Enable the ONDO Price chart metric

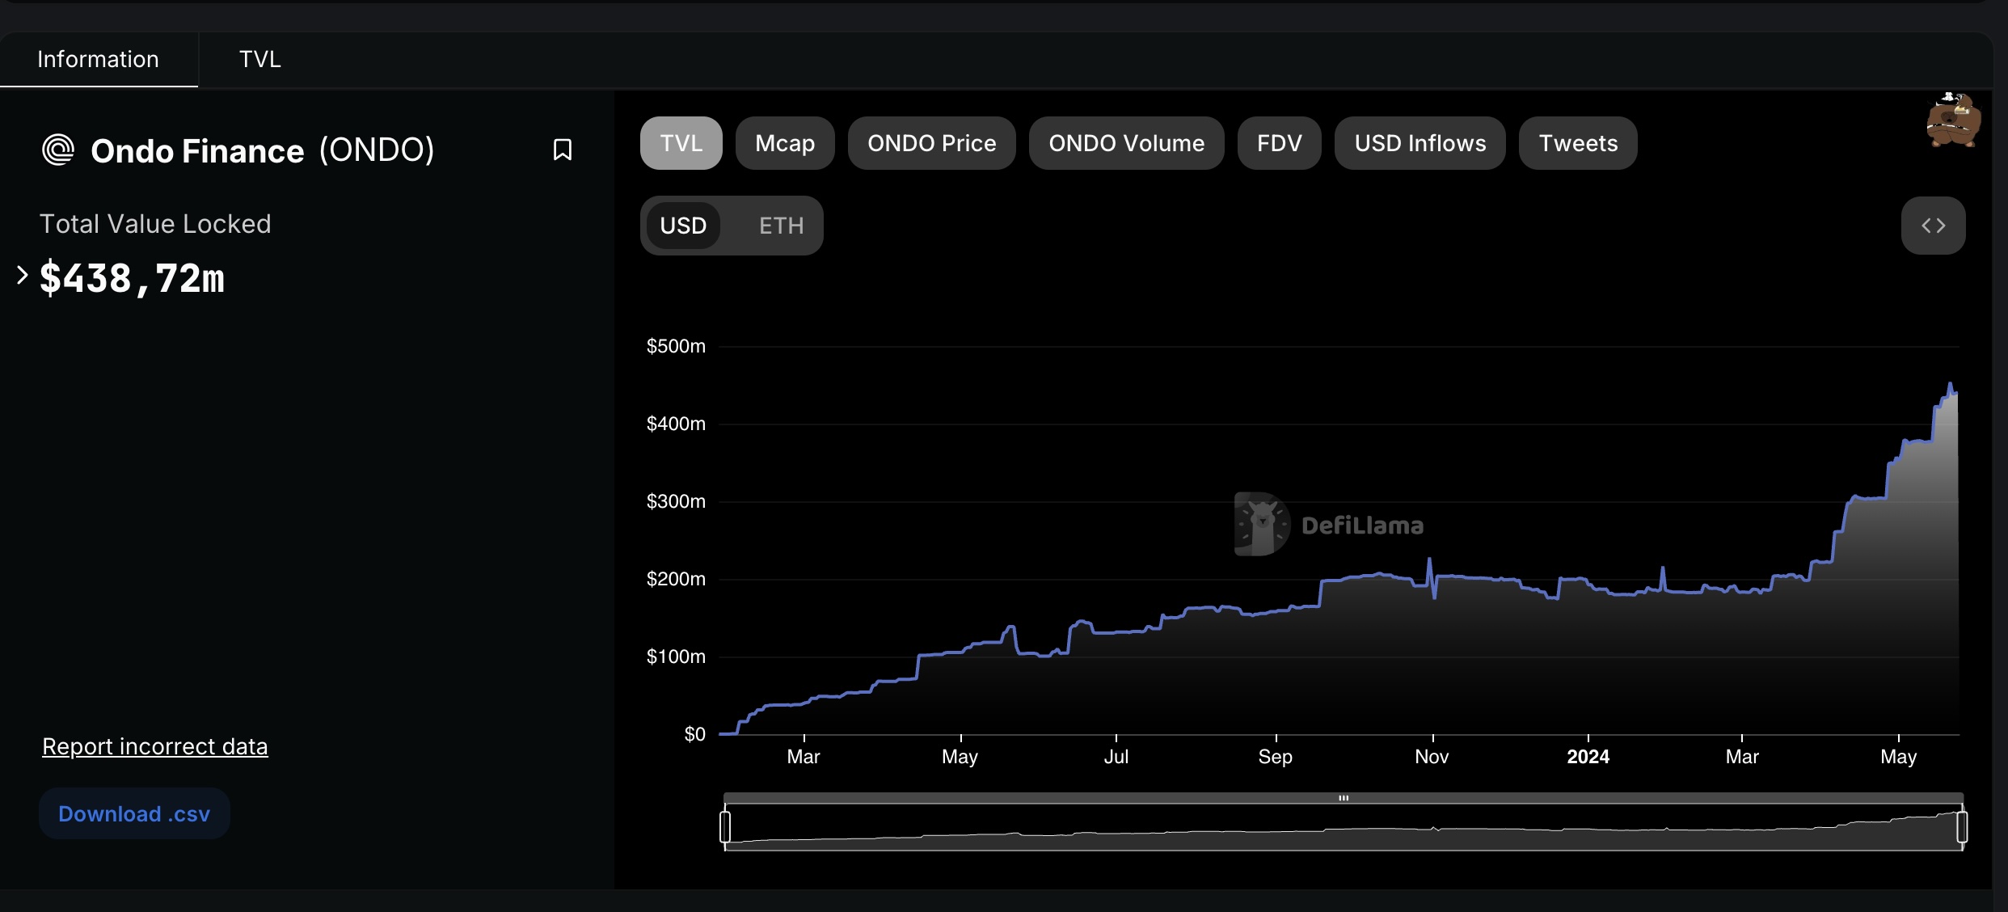(x=931, y=143)
